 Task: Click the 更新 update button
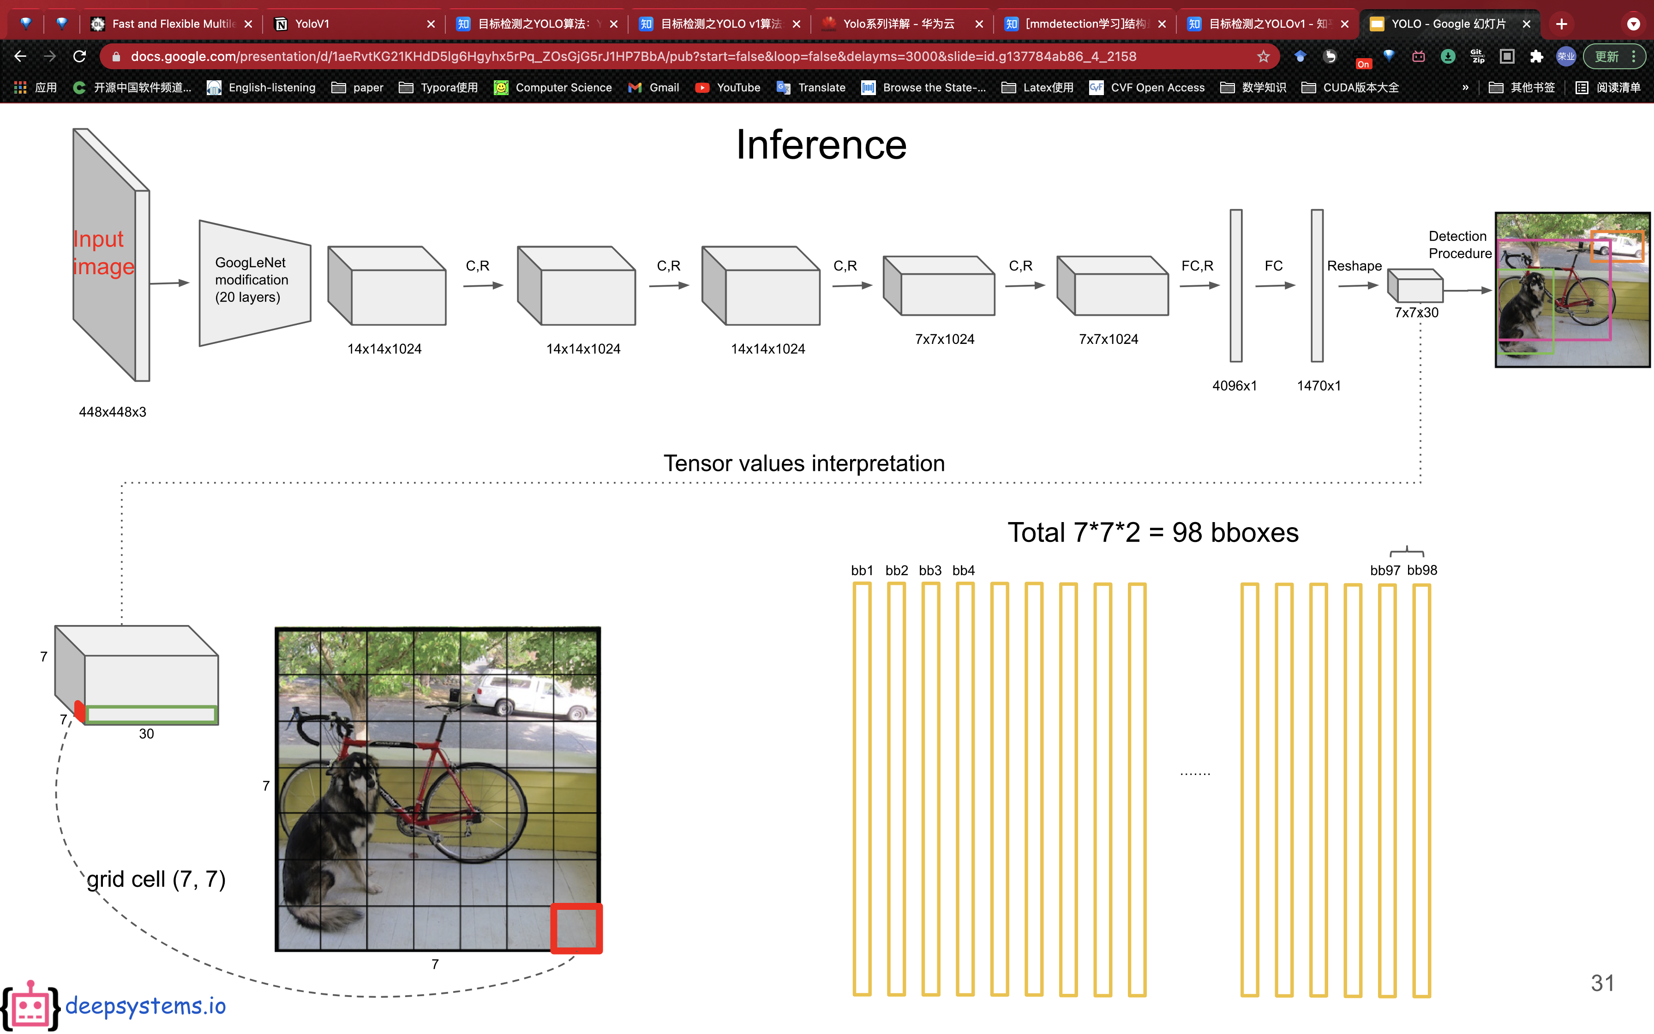[x=1607, y=56]
